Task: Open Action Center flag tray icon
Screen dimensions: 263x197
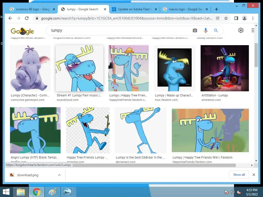Action: pyautogui.click(x=227, y=192)
